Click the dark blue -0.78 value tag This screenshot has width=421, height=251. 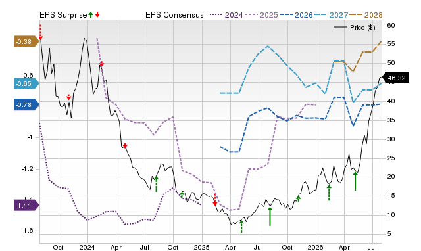click(26, 105)
